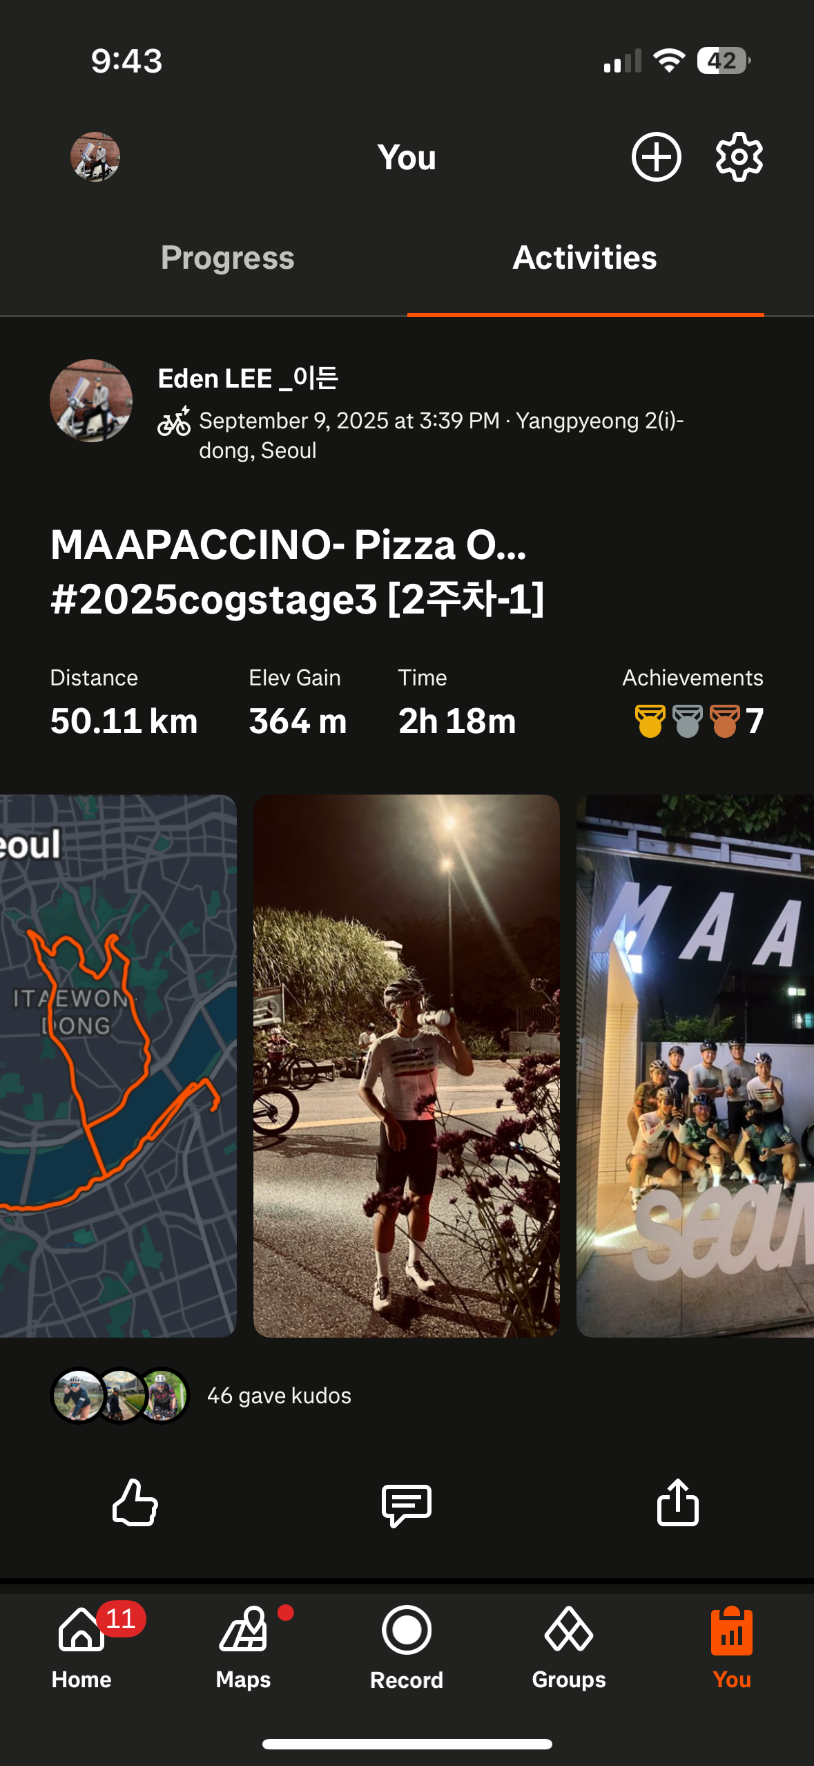Go to the Home tab
The image size is (814, 1766).
[81, 1648]
